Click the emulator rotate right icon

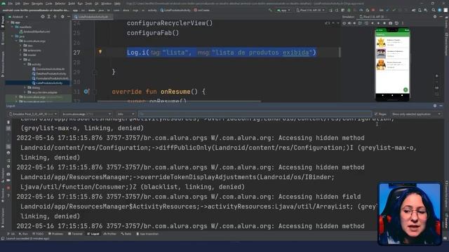[366, 23]
